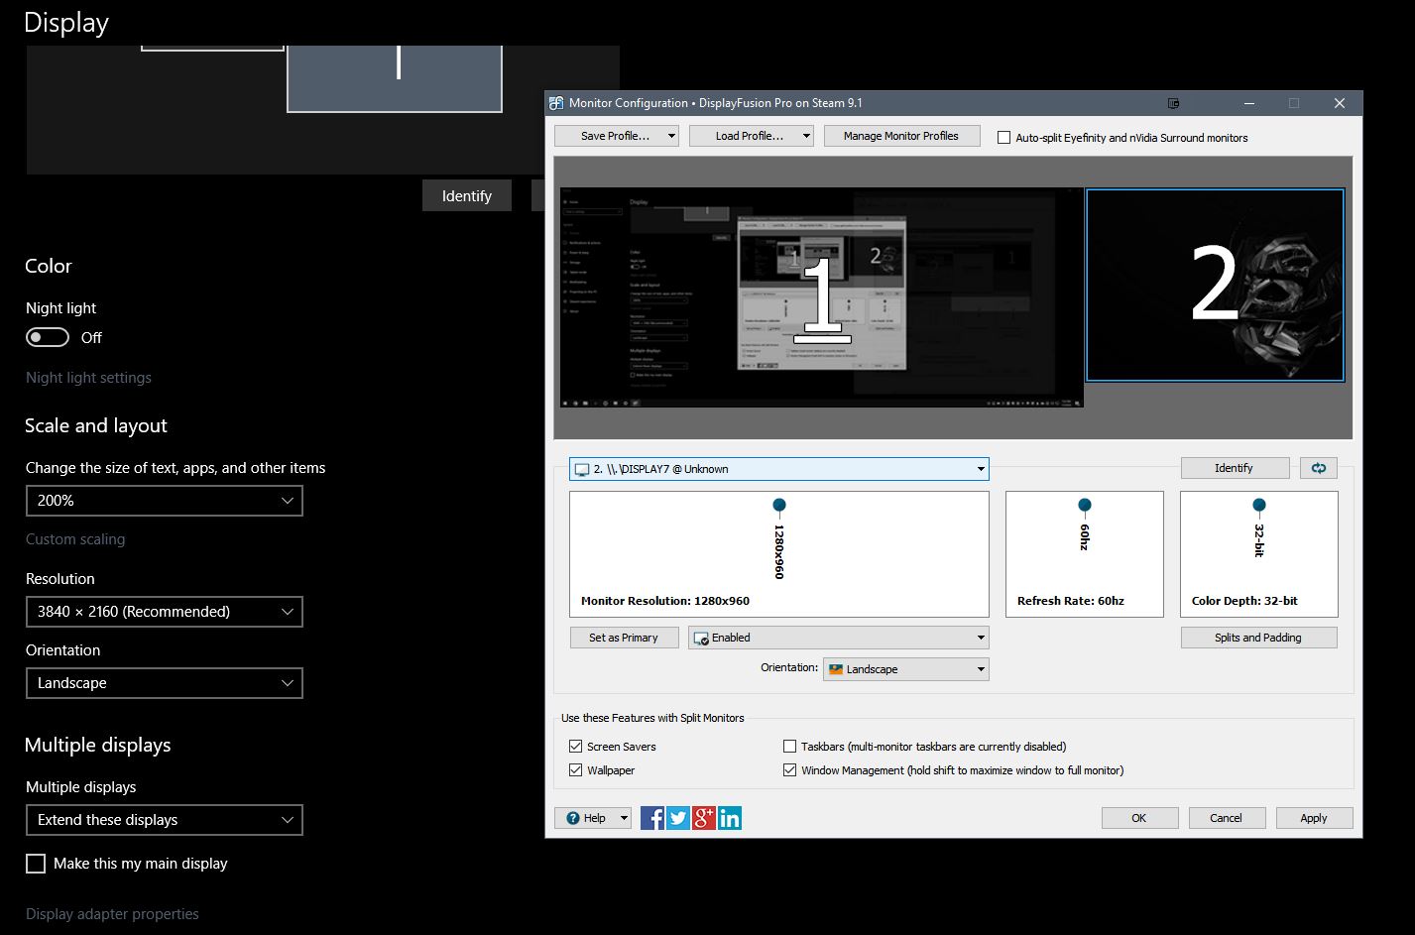
Task: Click the DisplayFusion app icon in title bar
Action: (x=556, y=103)
